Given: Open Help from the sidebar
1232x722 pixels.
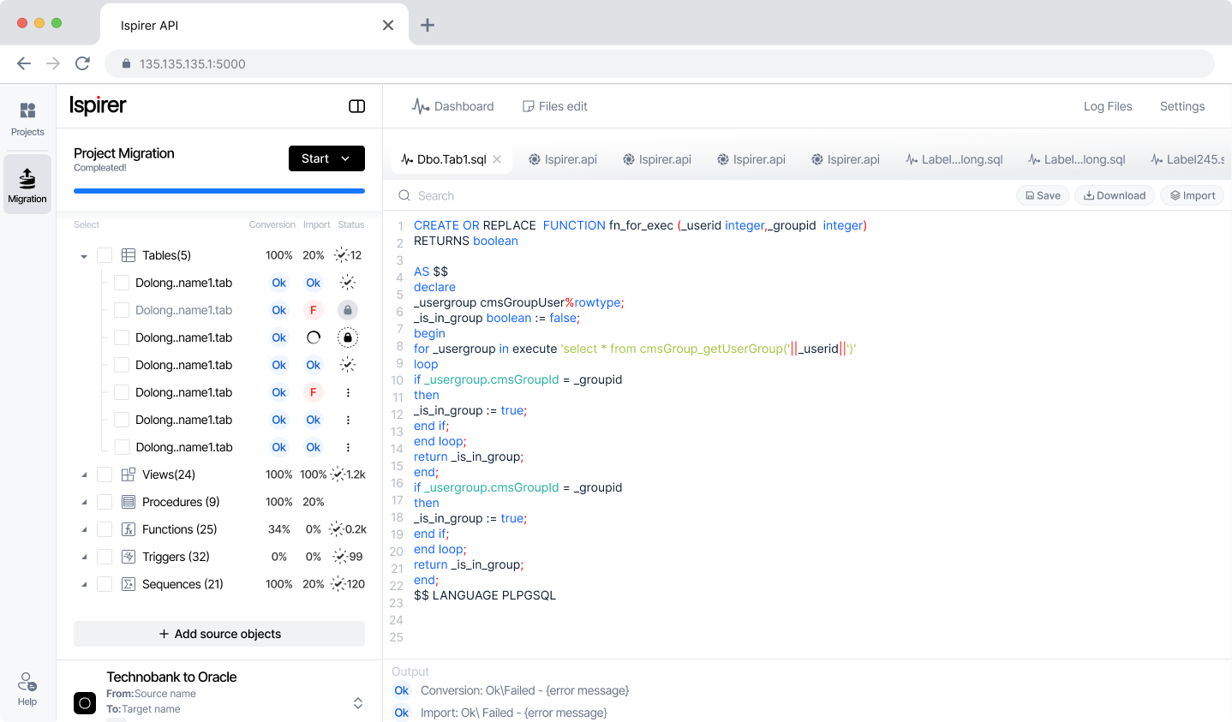Looking at the screenshot, I should pos(27,689).
